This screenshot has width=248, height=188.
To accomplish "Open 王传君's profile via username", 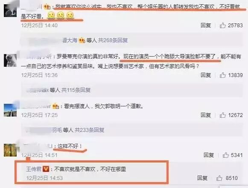I will [x=34, y=169].
